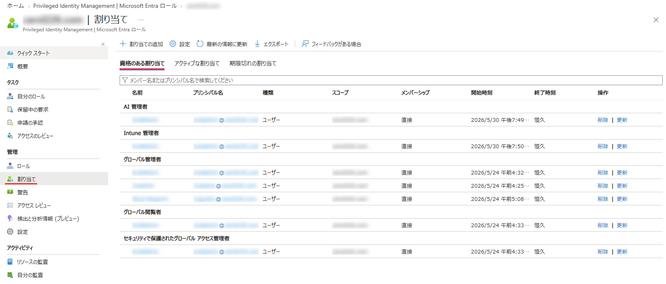The width and height of the screenshot is (666, 284).
Task: Click the member search filter field
Action: click(391, 80)
